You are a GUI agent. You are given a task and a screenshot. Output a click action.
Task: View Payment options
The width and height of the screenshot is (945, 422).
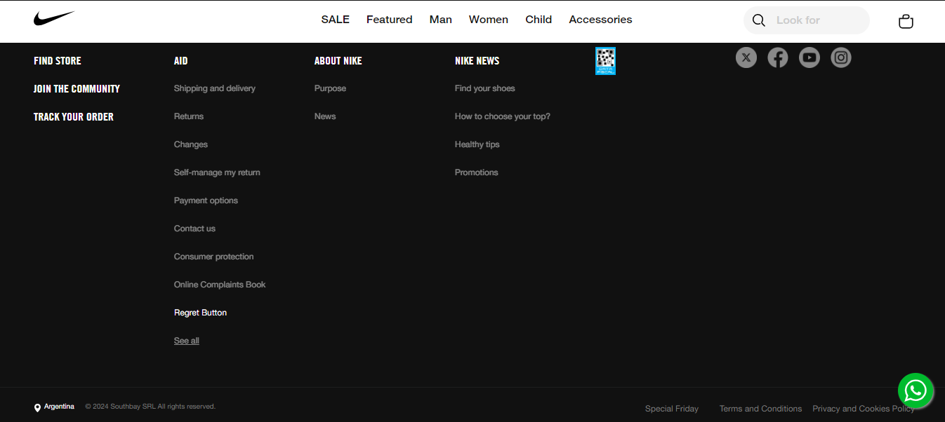[206, 200]
